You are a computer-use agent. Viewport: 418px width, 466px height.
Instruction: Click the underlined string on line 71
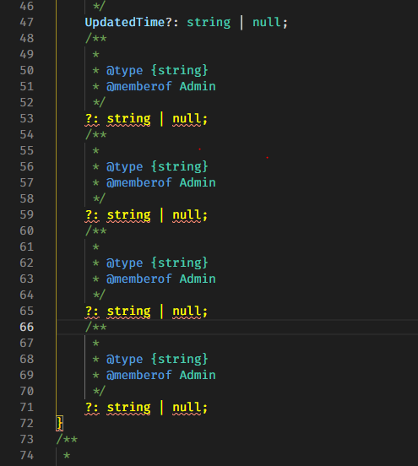pyautogui.click(x=128, y=408)
